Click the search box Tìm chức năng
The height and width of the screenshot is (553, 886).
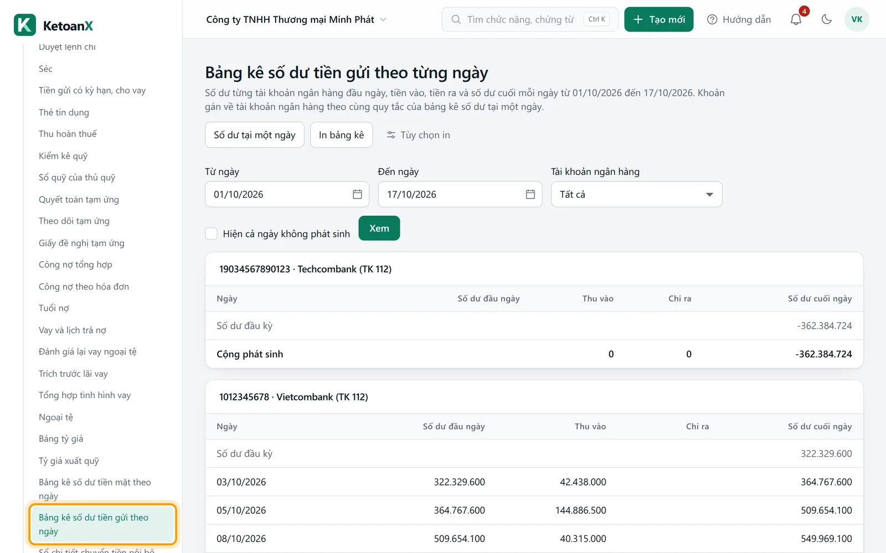click(530, 19)
